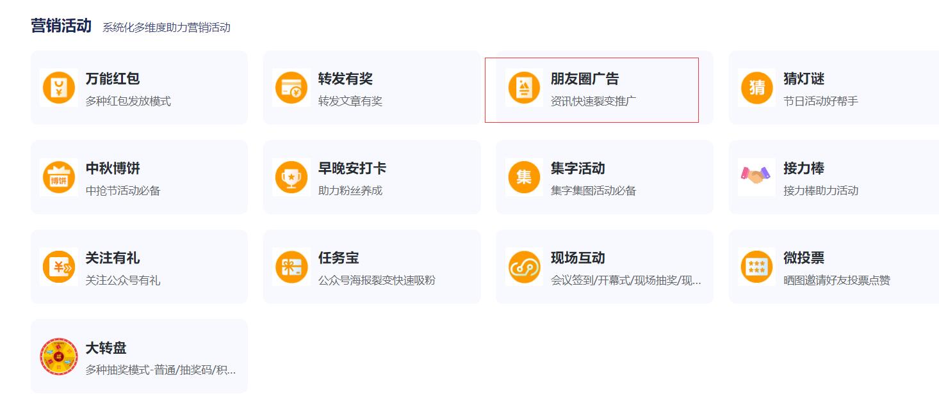Viewport: 939px width, 403px height.
Task: Click the 转发有奖 card icon
Action: [291, 88]
